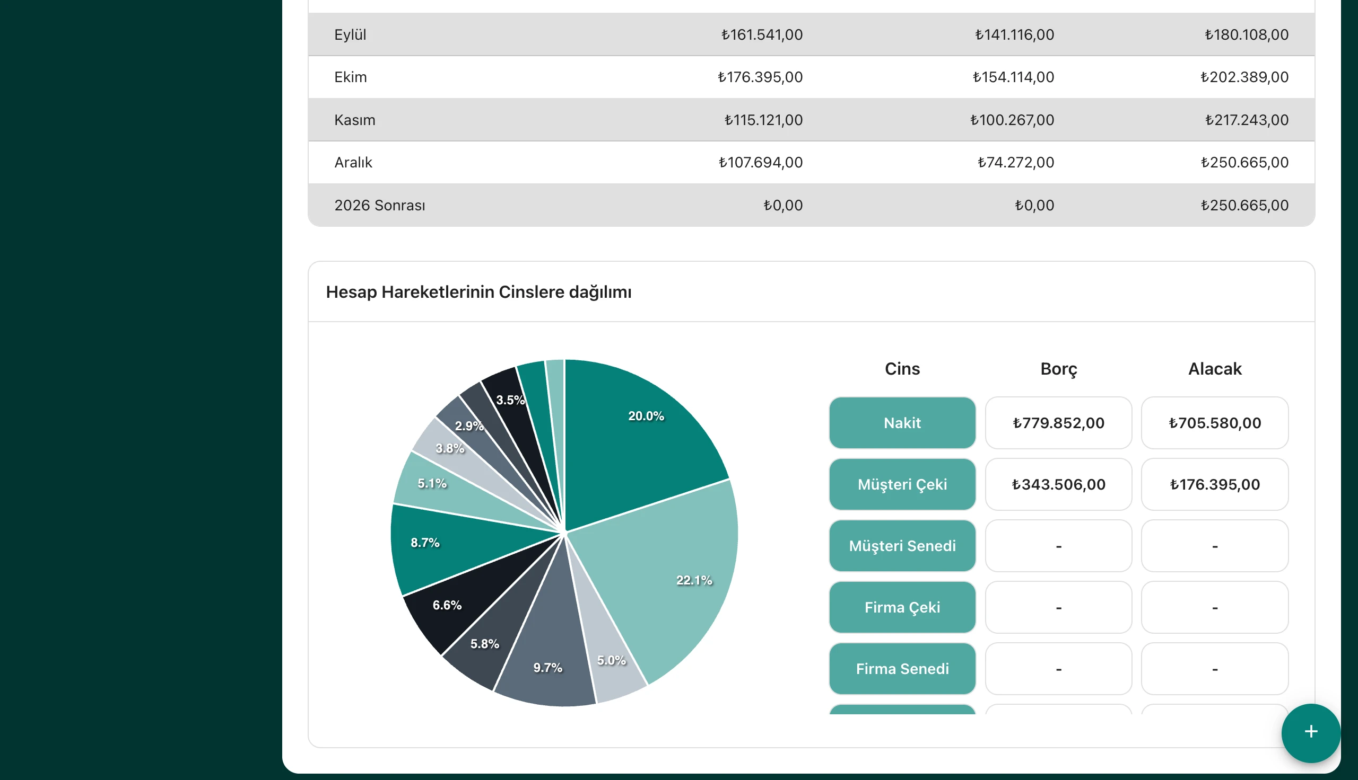Click the Müşteri Çeki category button
This screenshot has height=780, width=1358.
[902, 484]
